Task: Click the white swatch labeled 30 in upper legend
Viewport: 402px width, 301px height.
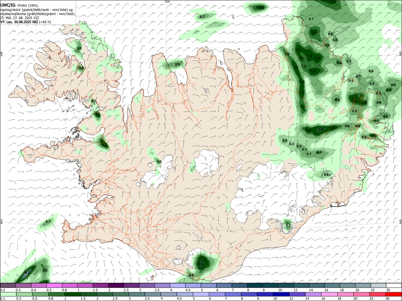Action: pos(394,286)
